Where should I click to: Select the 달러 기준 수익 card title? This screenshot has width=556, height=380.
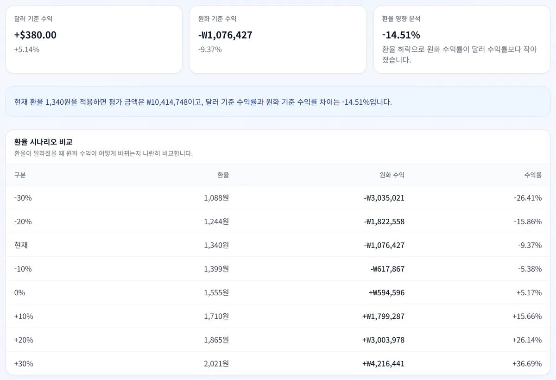(x=33, y=19)
